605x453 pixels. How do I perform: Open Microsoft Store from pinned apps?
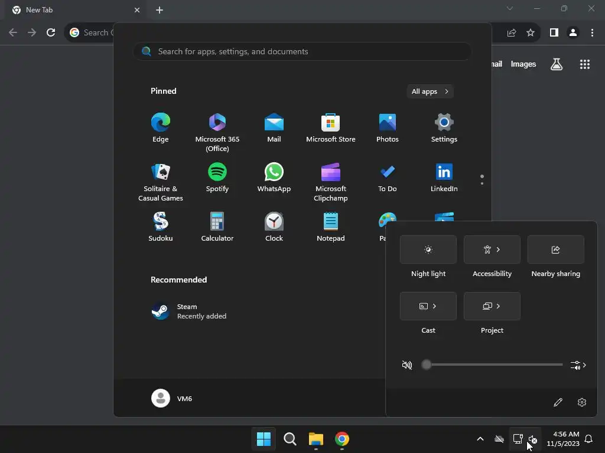pos(331,128)
